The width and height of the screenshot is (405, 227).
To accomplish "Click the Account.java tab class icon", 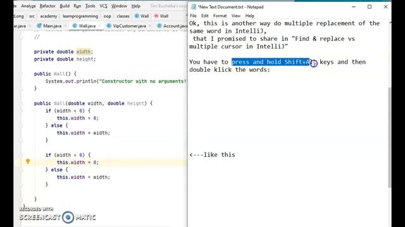I will tap(159, 26).
